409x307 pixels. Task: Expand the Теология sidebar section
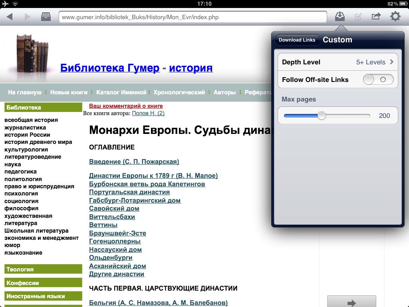(20, 269)
